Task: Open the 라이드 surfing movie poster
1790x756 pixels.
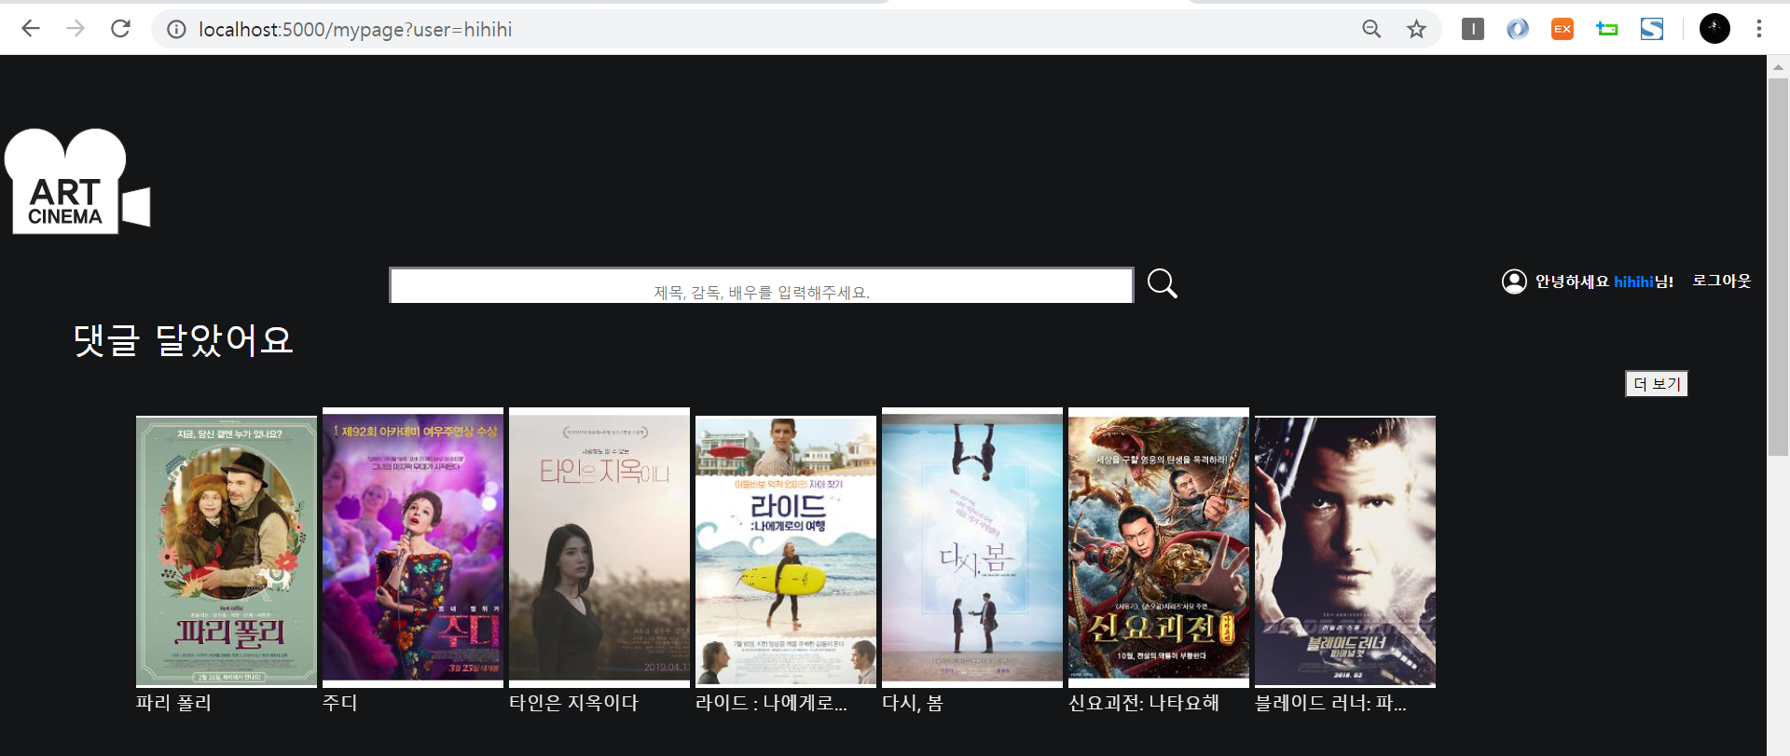Action: 786,552
